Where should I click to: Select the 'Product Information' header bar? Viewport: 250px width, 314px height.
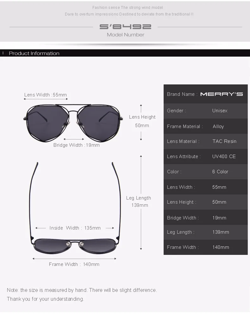(x=125, y=53)
